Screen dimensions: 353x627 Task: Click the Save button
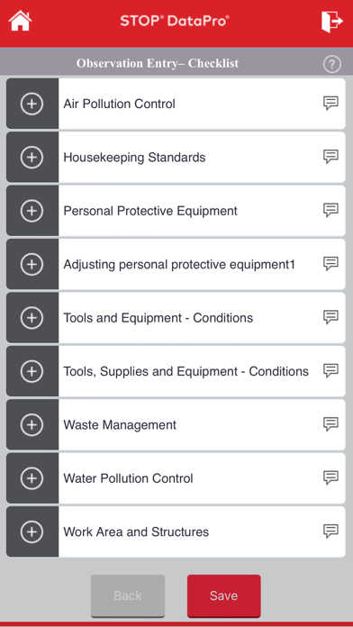[224, 595]
